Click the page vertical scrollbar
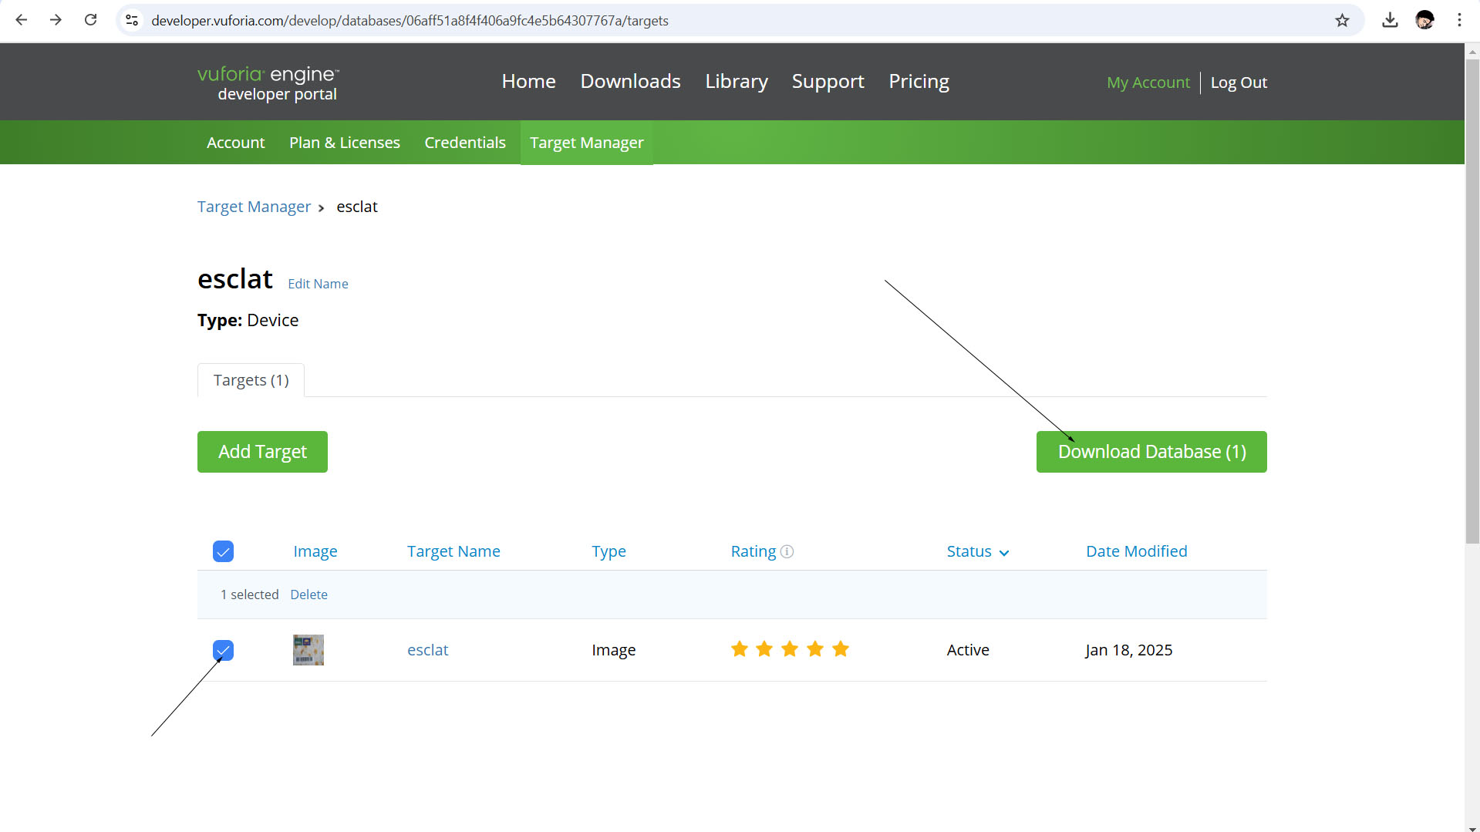 [x=1472, y=308]
